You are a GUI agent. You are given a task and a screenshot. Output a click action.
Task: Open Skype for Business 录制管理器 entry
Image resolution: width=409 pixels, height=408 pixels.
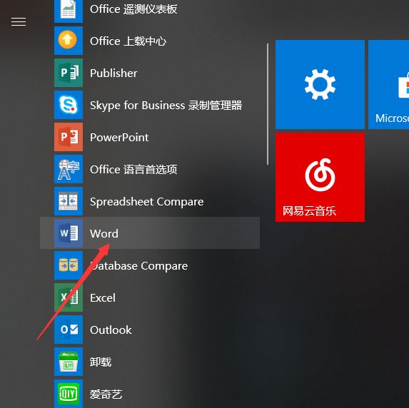coord(166,106)
